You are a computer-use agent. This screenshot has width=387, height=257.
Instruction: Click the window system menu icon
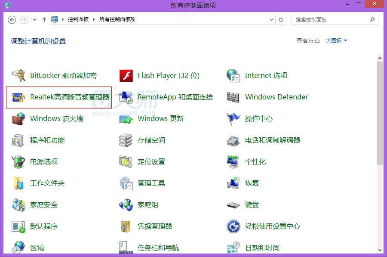8,5
